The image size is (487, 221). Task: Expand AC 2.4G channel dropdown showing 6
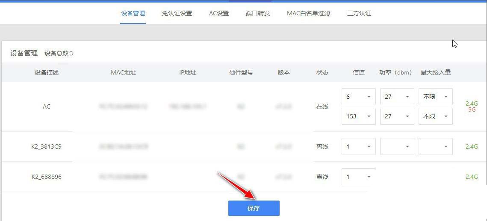(x=358, y=97)
